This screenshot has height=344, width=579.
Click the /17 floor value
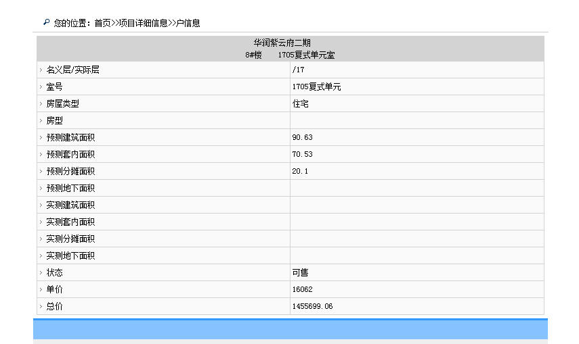pos(299,70)
